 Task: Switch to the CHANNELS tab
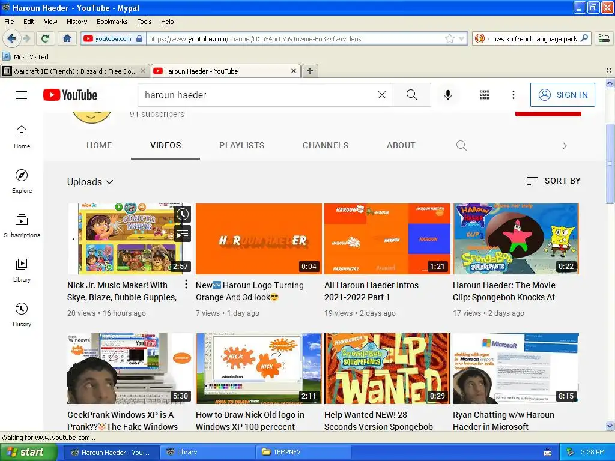coord(326,145)
